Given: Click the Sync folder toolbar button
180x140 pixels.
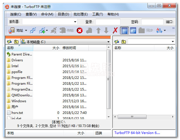Looking at the screenshot, I should click(x=146, y=30).
